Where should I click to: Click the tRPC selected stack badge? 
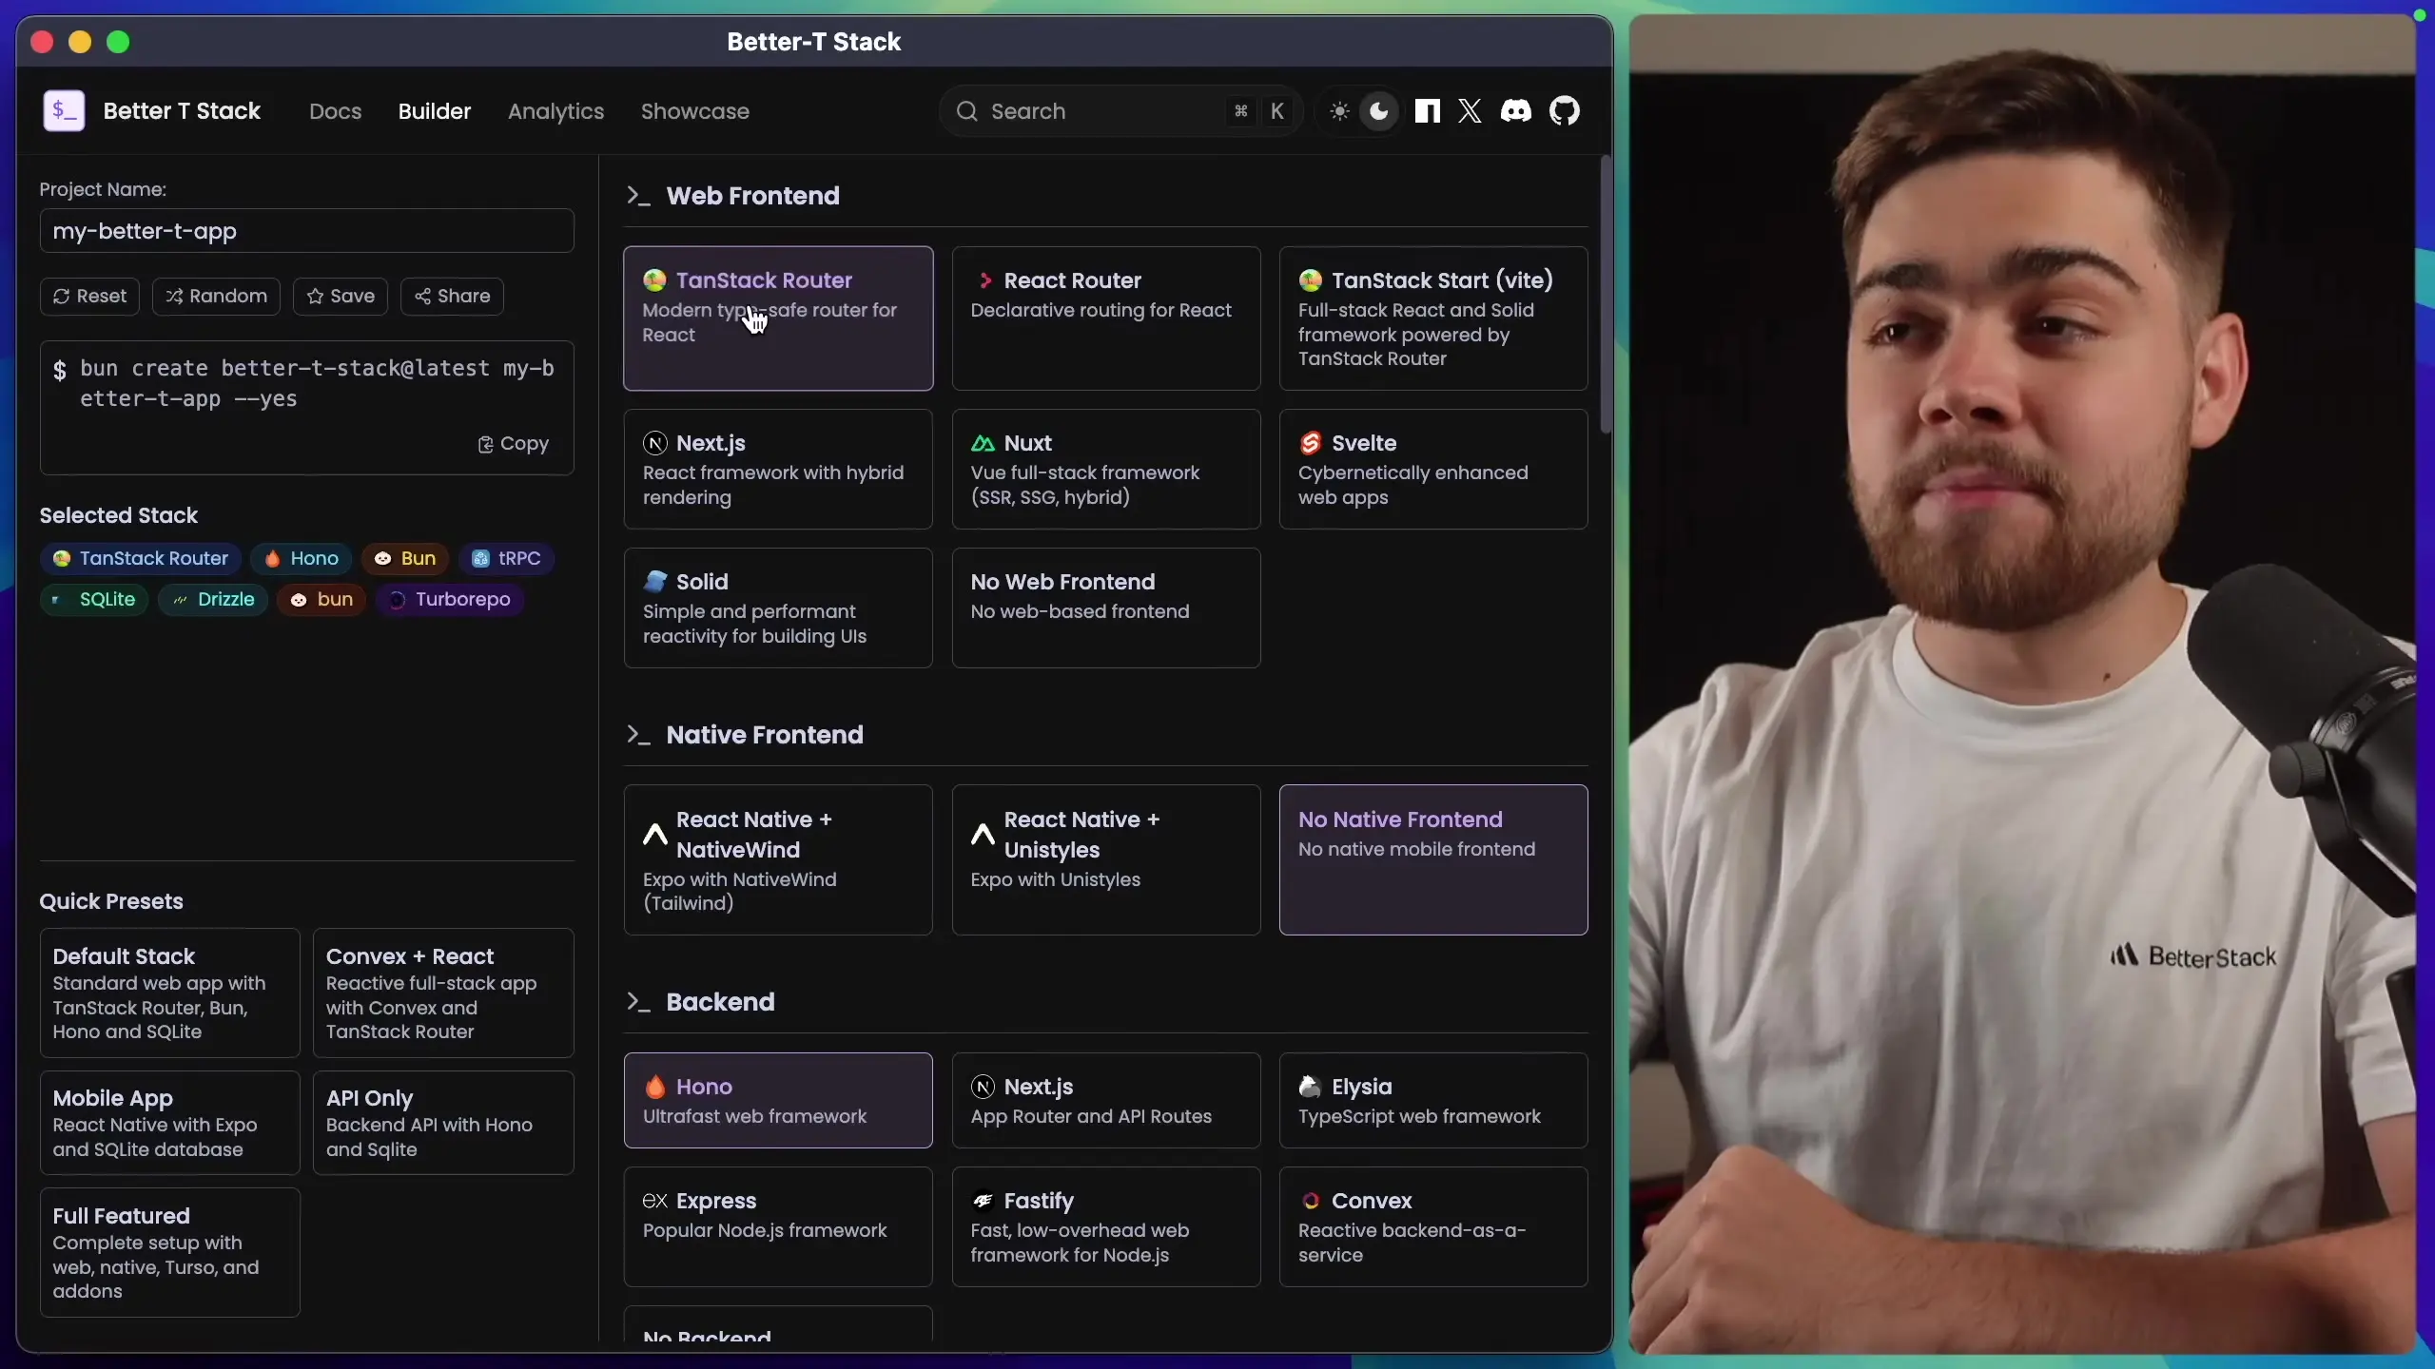507,559
